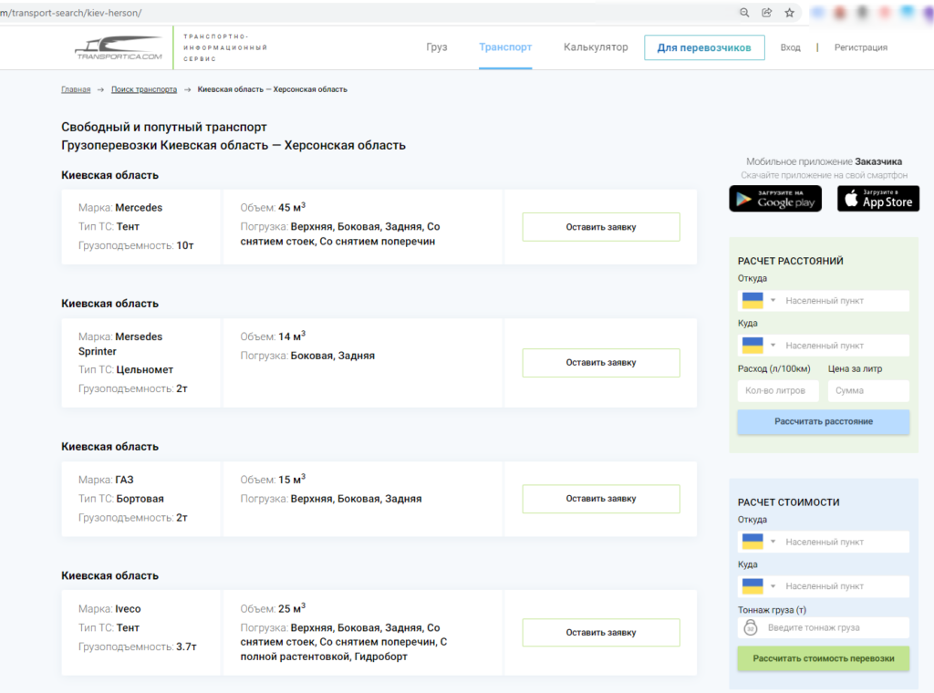Screen dimensions: 934x693
Task: Click the ГАЗ brand text
Action: coord(124,480)
